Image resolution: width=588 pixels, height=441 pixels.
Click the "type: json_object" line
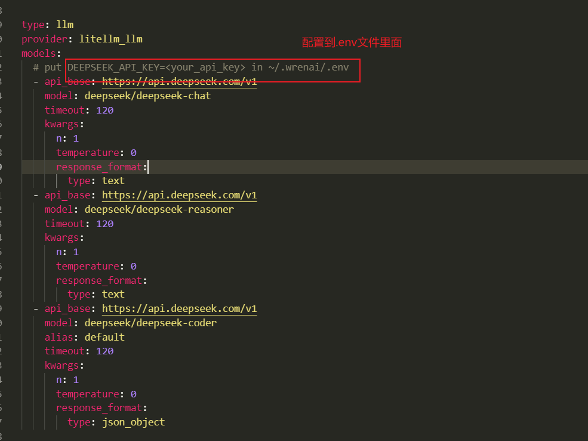point(116,422)
